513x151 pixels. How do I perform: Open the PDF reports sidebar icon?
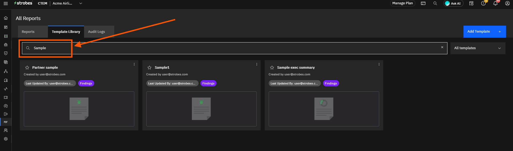(x=6, y=122)
